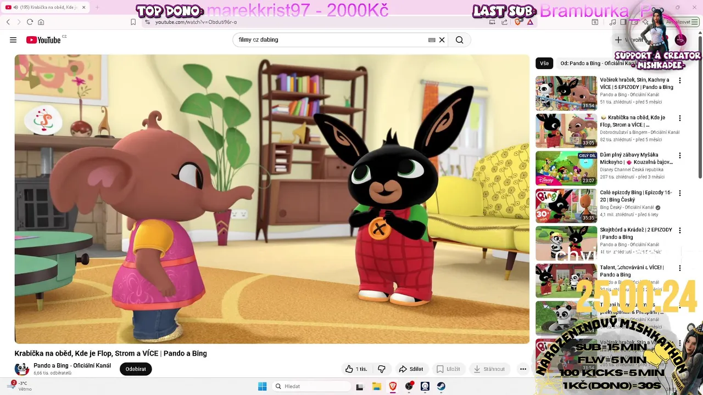Like the video with thumbs up
Image resolution: width=703 pixels, height=395 pixels.
click(356, 369)
